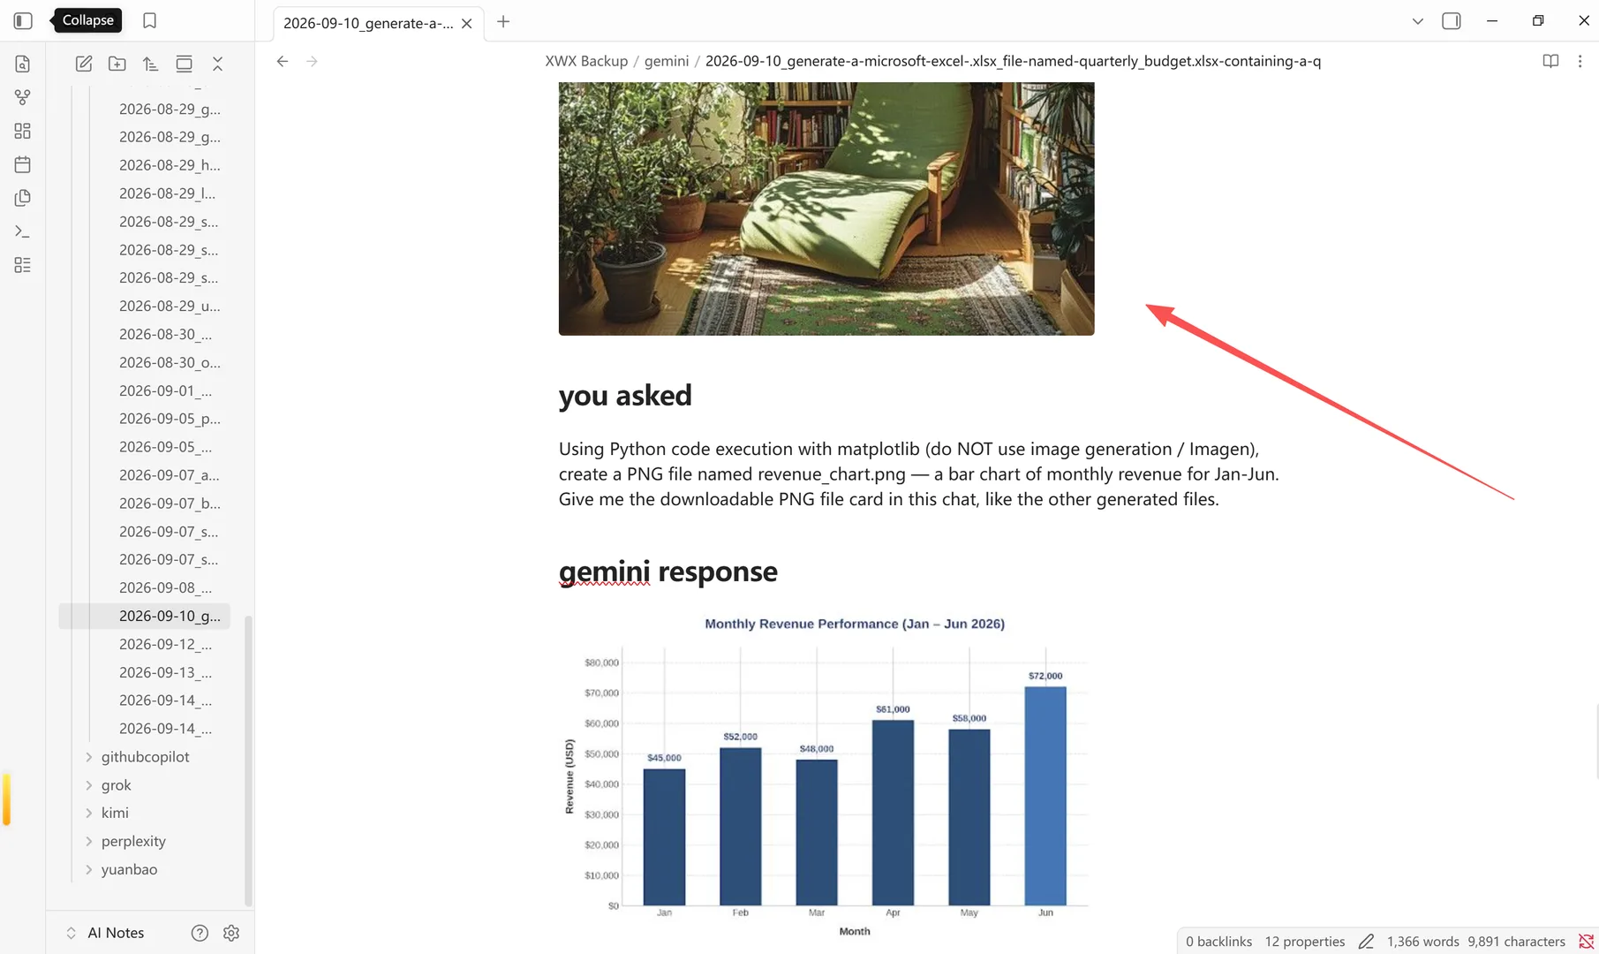Click the file explorer scrollbar
Image resolution: width=1599 pixels, height=954 pixels.
248,760
